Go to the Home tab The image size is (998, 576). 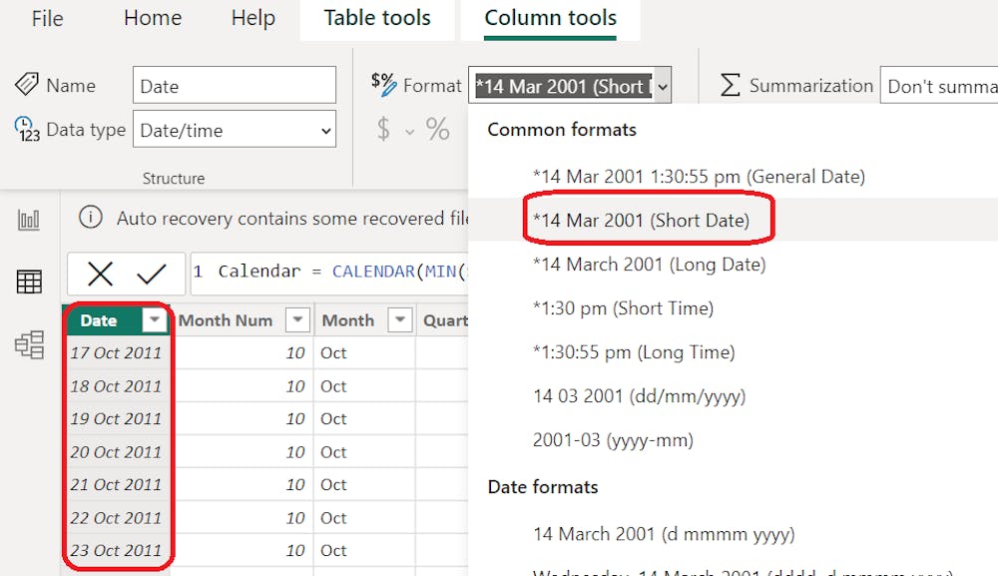pos(153,19)
